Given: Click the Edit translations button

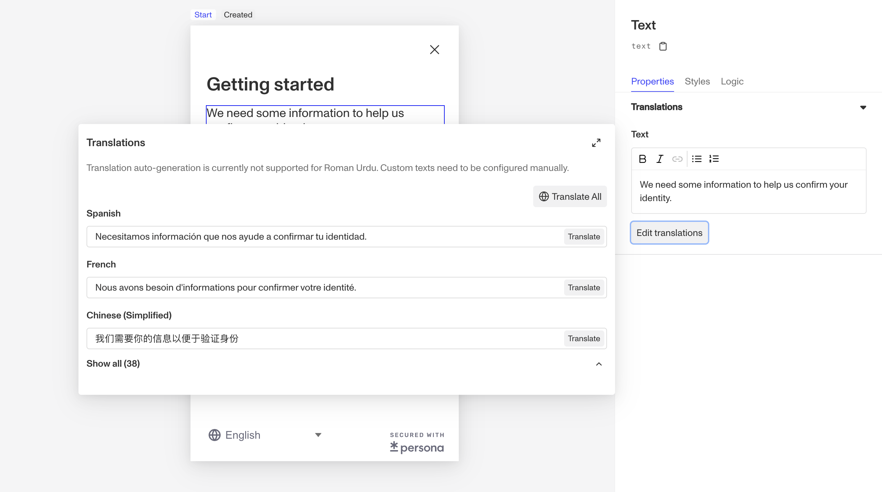Looking at the screenshot, I should (669, 233).
